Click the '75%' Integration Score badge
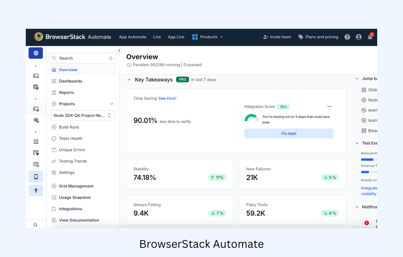The width and height of the screenshot is (403, 257). pyautogui.click(x=283, y=107)
